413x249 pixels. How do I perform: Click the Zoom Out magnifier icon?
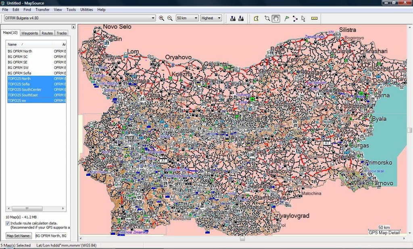170,18
